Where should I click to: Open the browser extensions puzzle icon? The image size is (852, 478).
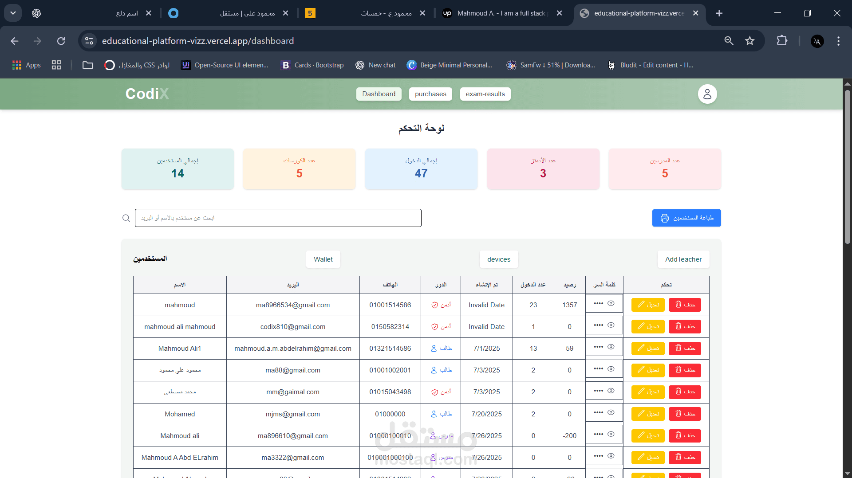point(782,41)
